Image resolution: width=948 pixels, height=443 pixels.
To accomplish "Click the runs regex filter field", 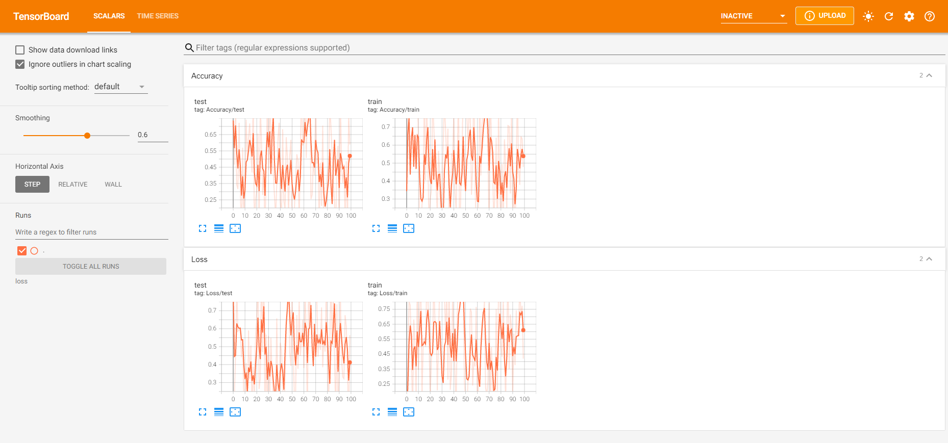I will click(x=92, y=232).
